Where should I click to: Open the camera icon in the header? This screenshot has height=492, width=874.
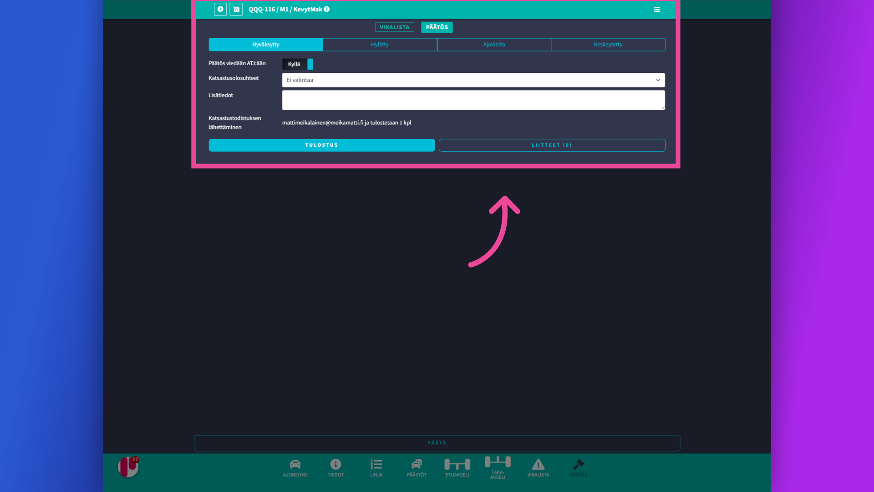tap(236, 9)
